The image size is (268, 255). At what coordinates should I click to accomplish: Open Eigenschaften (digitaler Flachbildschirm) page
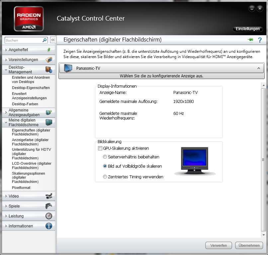coord(31,132)
